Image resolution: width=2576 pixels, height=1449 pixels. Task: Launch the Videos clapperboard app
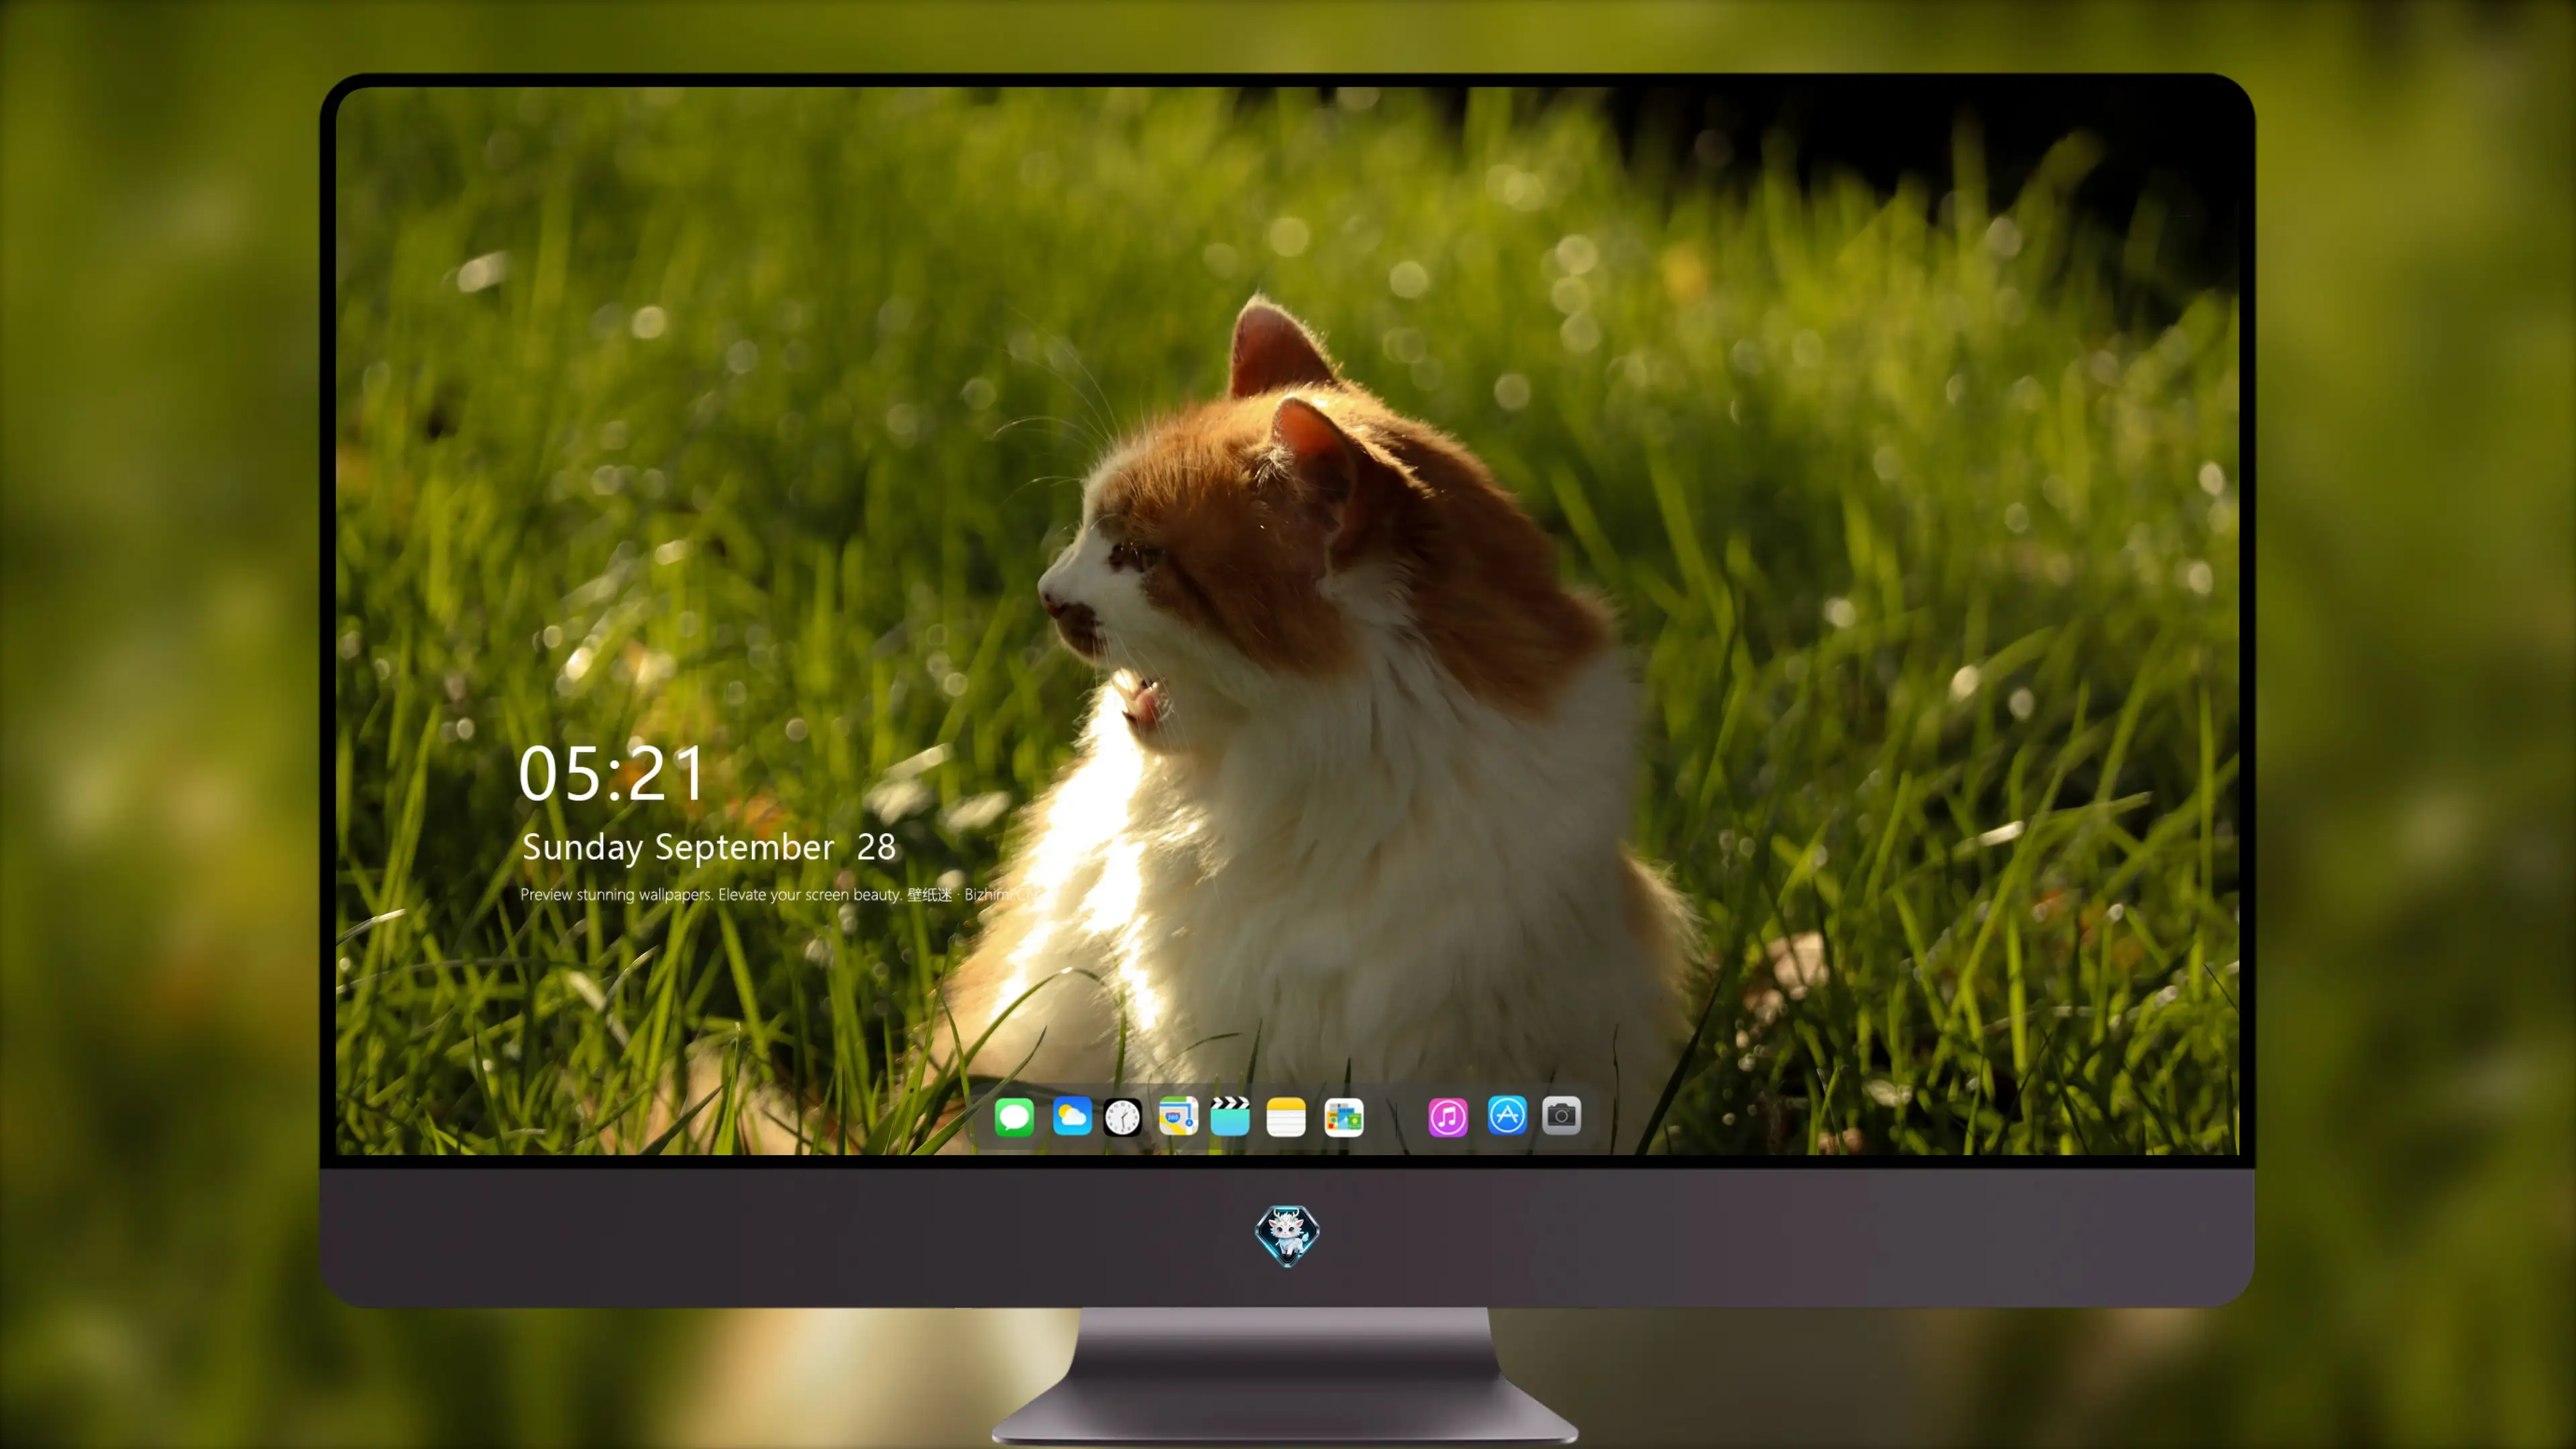click(x=1230, y=1116)
